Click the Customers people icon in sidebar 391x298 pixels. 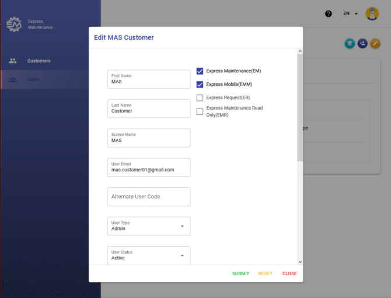13,61
